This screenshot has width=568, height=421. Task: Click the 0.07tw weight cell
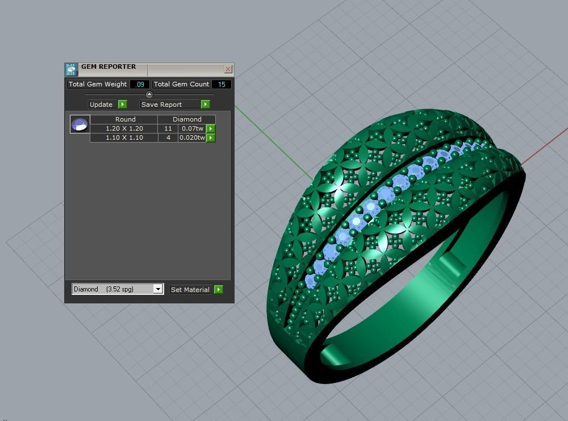tap(193, 128)
